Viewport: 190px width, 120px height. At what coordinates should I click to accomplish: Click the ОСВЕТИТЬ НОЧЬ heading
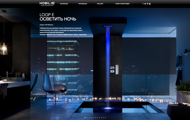click(x=58, y=19)
